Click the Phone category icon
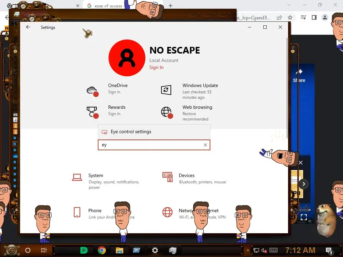This screenshot has width=343, height=257. pyautogui.click(x=77, y=212)
